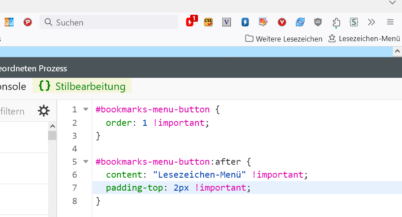This screenshot has height=217, width=402.
Task: Click the blue lightning bolt extension icon
Action: [245, 22]
